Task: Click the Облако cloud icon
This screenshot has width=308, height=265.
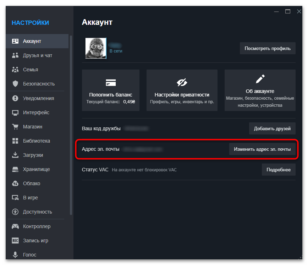Action: [15, 183]
